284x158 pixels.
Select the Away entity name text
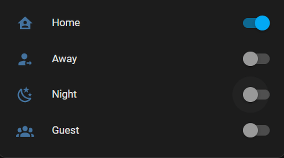(x=64, y=59)
